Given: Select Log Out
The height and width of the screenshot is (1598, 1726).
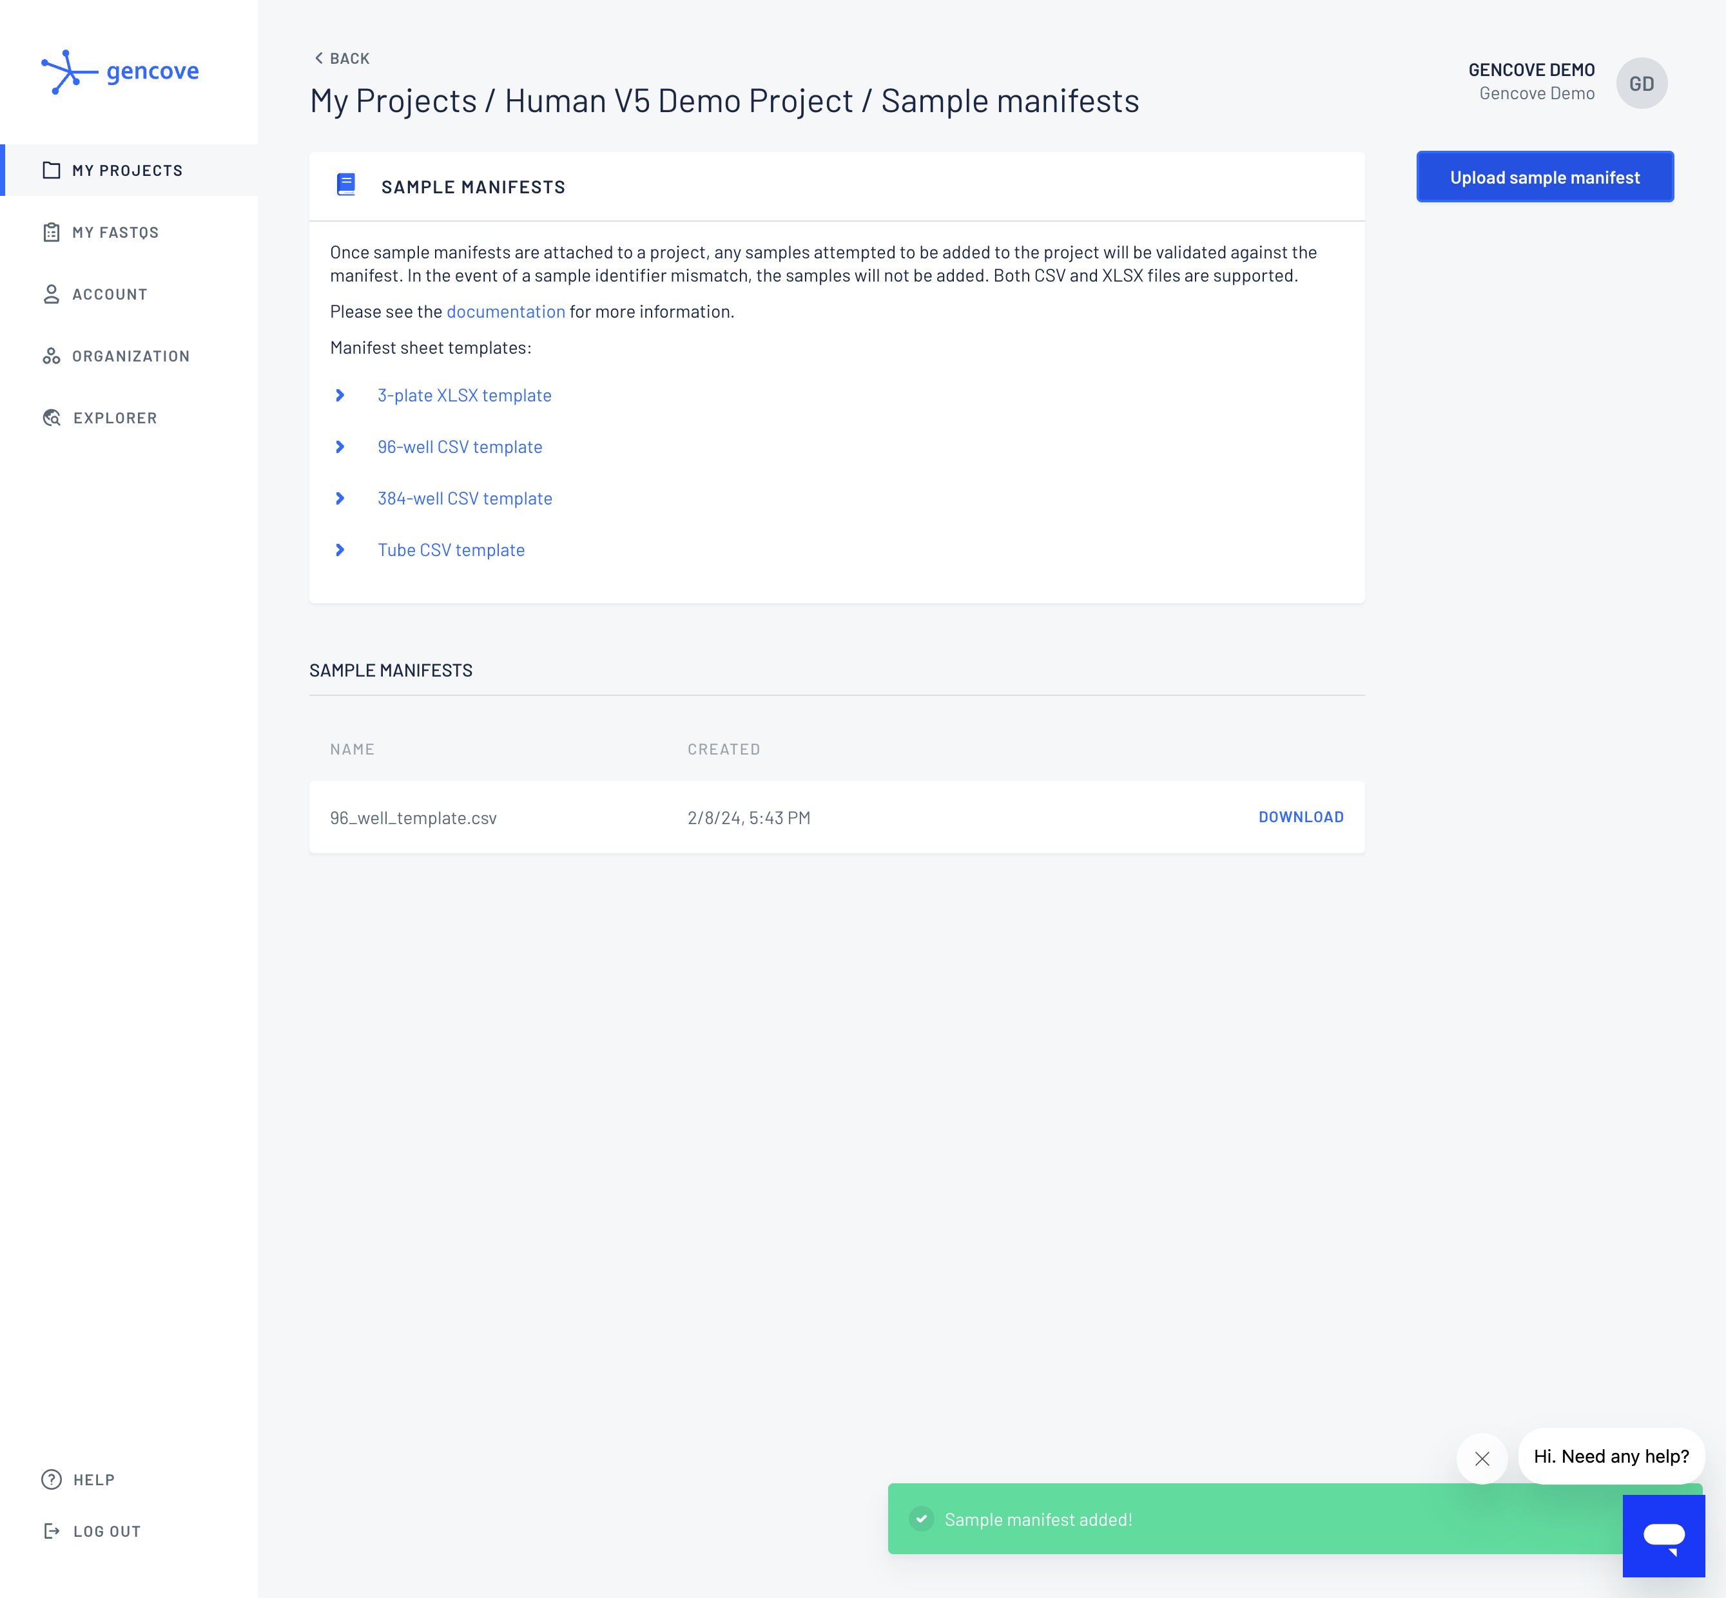Looking at the screenshot, I should point(107,1532).
